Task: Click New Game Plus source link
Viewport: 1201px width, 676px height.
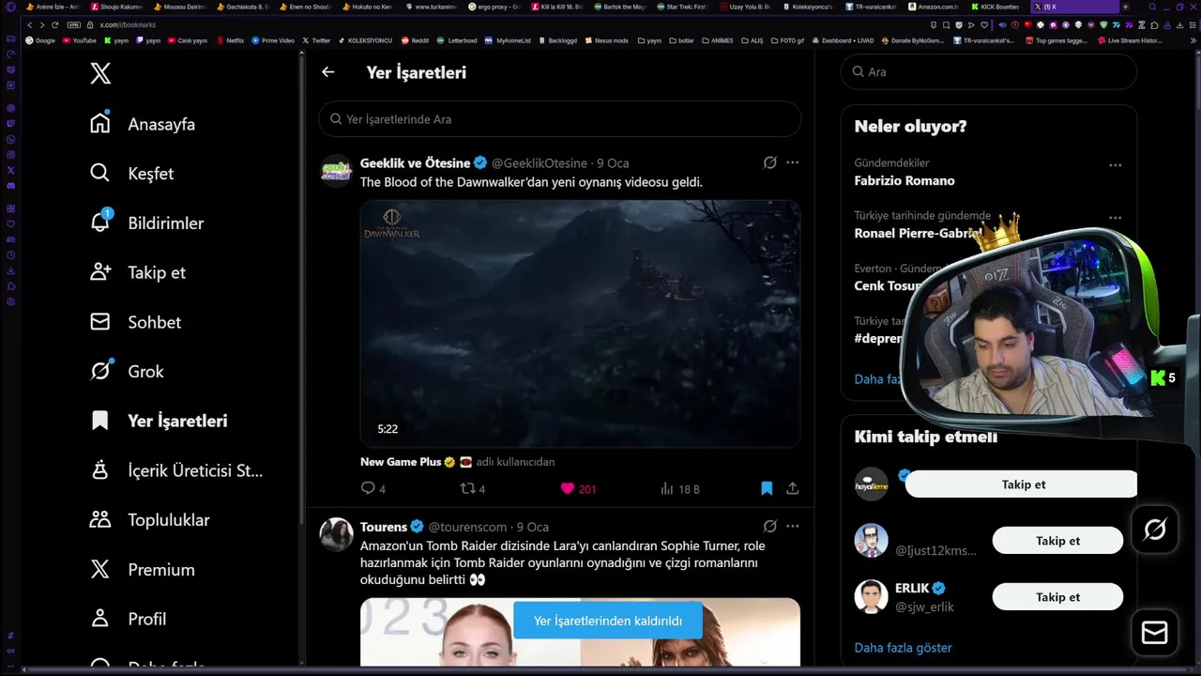Action: [401, 462]
